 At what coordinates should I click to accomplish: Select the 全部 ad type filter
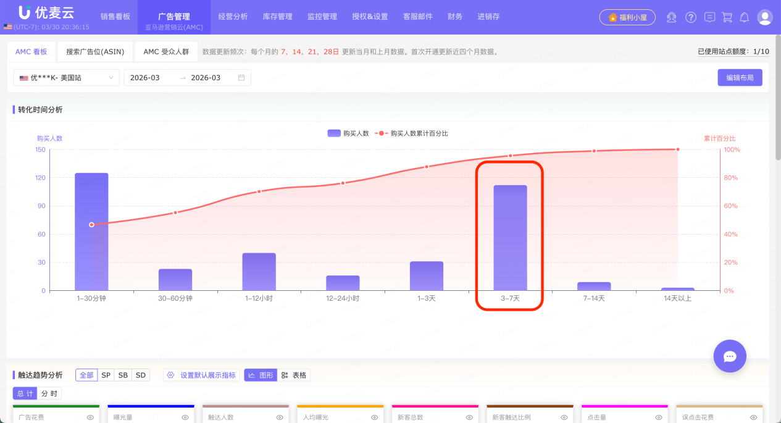point(86,375)
